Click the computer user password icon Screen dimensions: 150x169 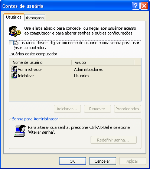click(20, 131)
